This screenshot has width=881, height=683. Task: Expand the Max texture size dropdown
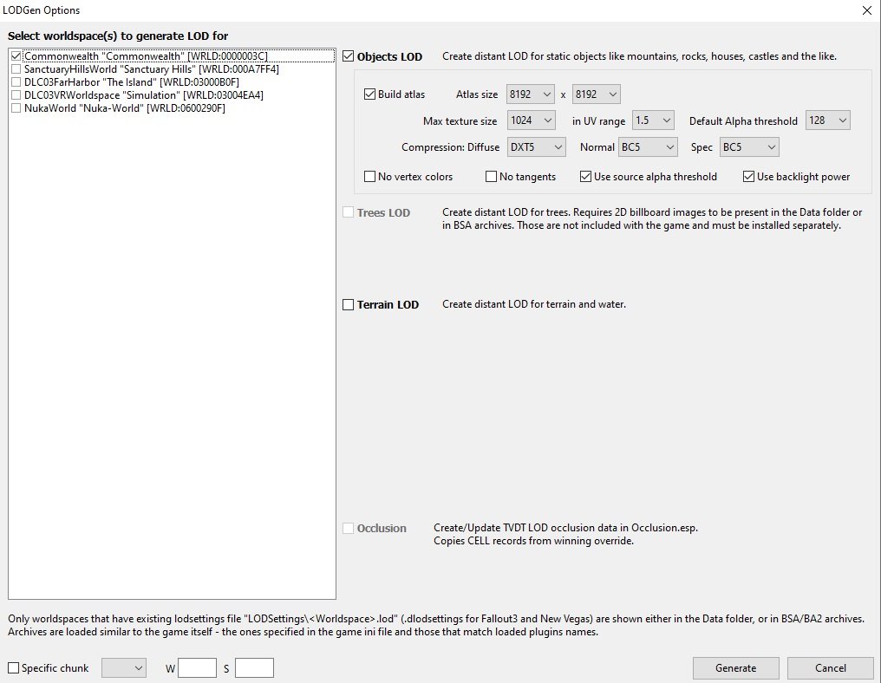click(532, 120)
